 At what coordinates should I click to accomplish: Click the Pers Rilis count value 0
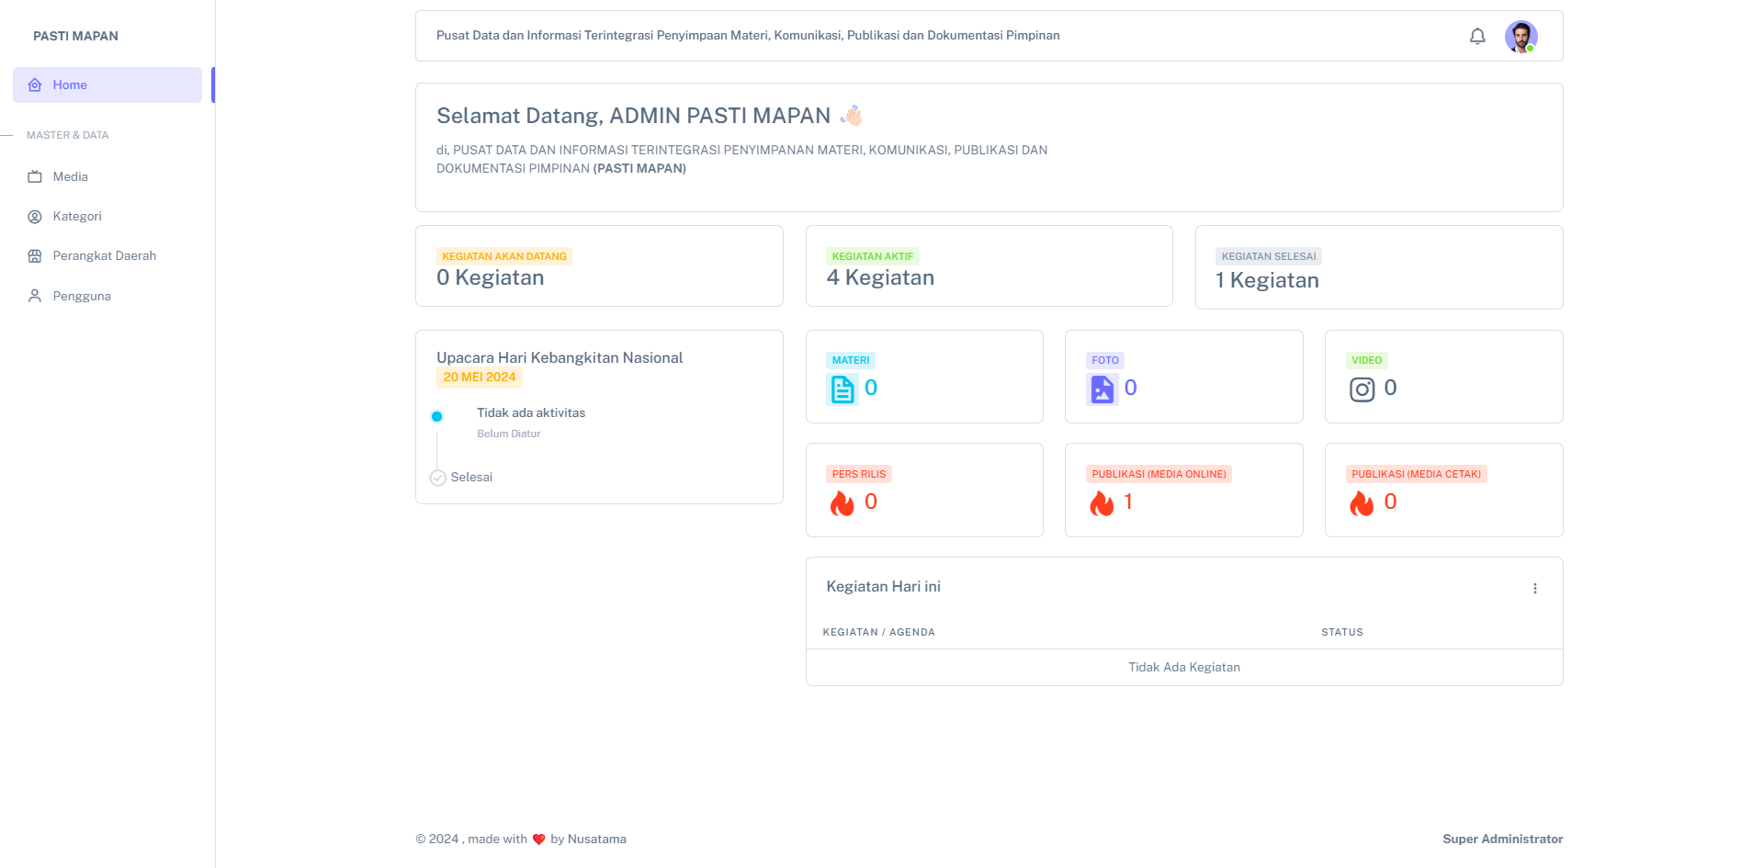tap(871, 502)
